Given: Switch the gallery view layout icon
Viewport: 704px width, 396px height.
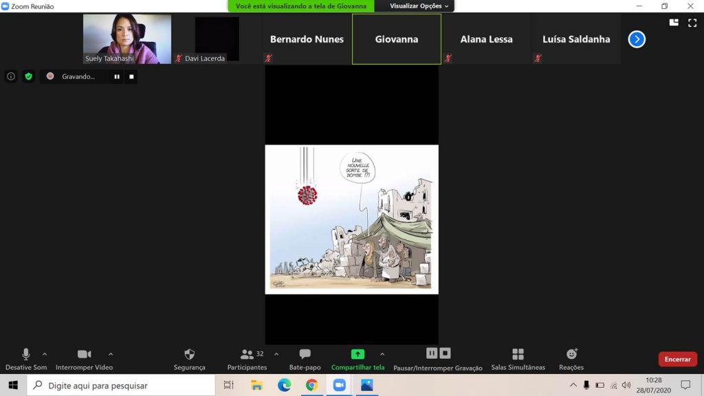Looking at the screenshot, I should (x=674, y=23).
